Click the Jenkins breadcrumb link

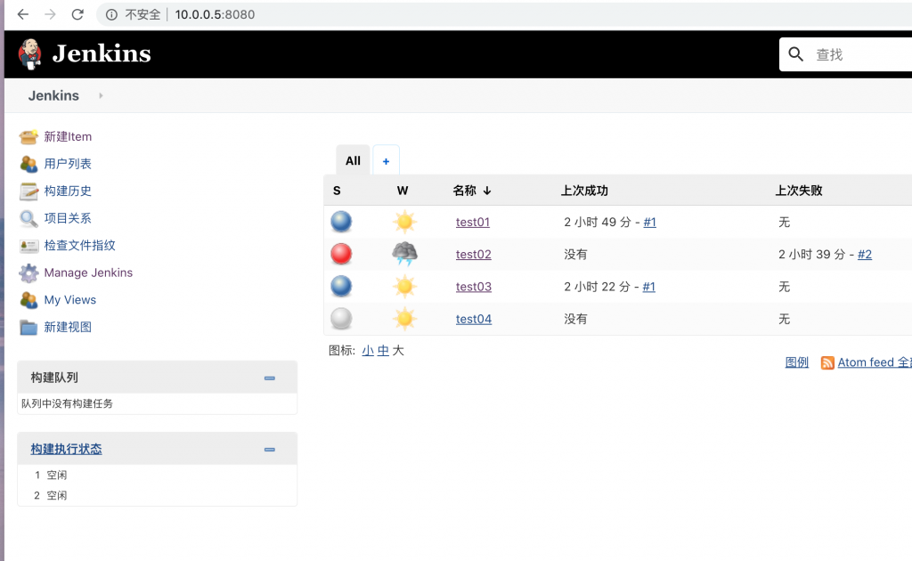pyautogui.click(x=53, y=95)
